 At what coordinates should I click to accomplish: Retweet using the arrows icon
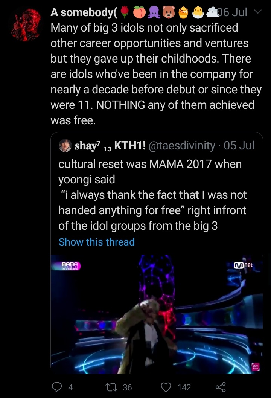coord(111,387)
